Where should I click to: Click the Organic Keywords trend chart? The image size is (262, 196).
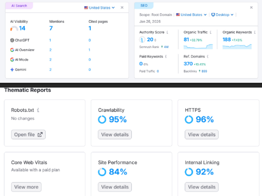pyautogui.click(x=237, y=47)
